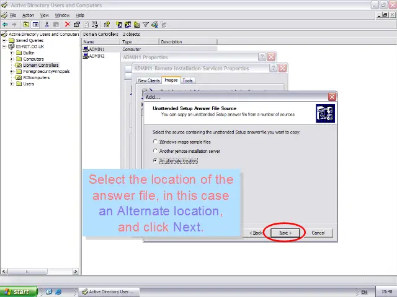Expand the ForeignSecurityPrincipals tree node
Image resolution: width=397 pixels, height=297 pixels.
coord(12,72)
